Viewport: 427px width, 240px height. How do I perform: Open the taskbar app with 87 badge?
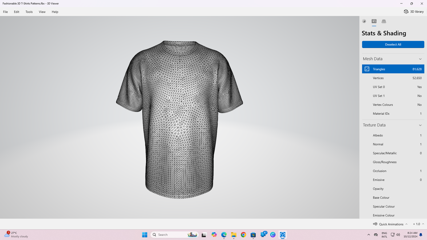[x=263, y=234]
